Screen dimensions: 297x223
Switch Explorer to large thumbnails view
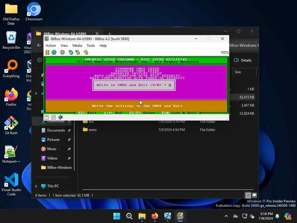254,195
